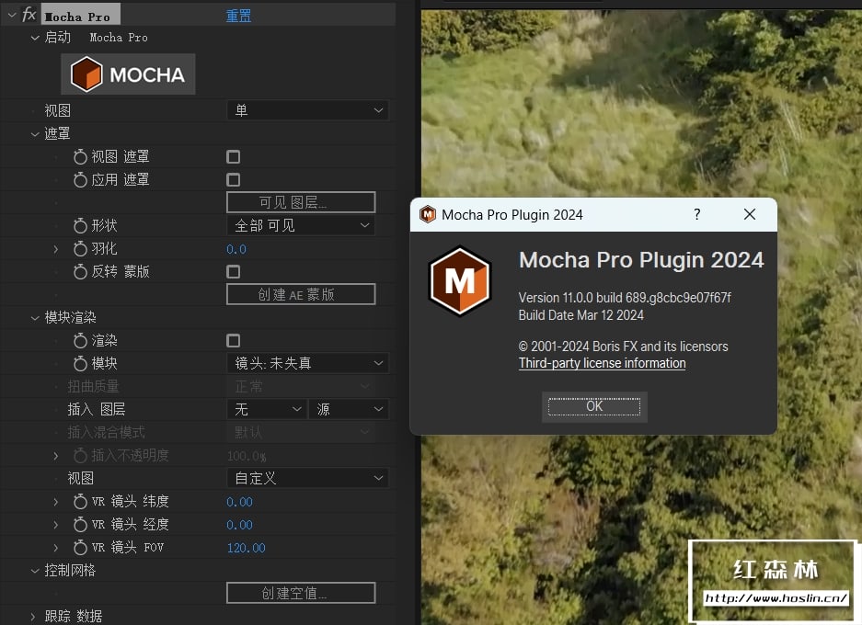This screenshot has height=625, width=862.
Task: Open the 源 dropdown beside 插入 图层
Action: coord(349,409)
